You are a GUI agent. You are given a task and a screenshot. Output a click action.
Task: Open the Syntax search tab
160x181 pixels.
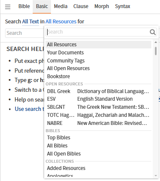coord(123,6)
